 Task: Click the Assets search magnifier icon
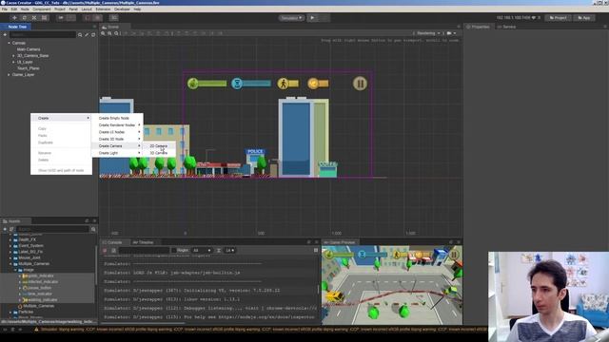pos(93,229)
